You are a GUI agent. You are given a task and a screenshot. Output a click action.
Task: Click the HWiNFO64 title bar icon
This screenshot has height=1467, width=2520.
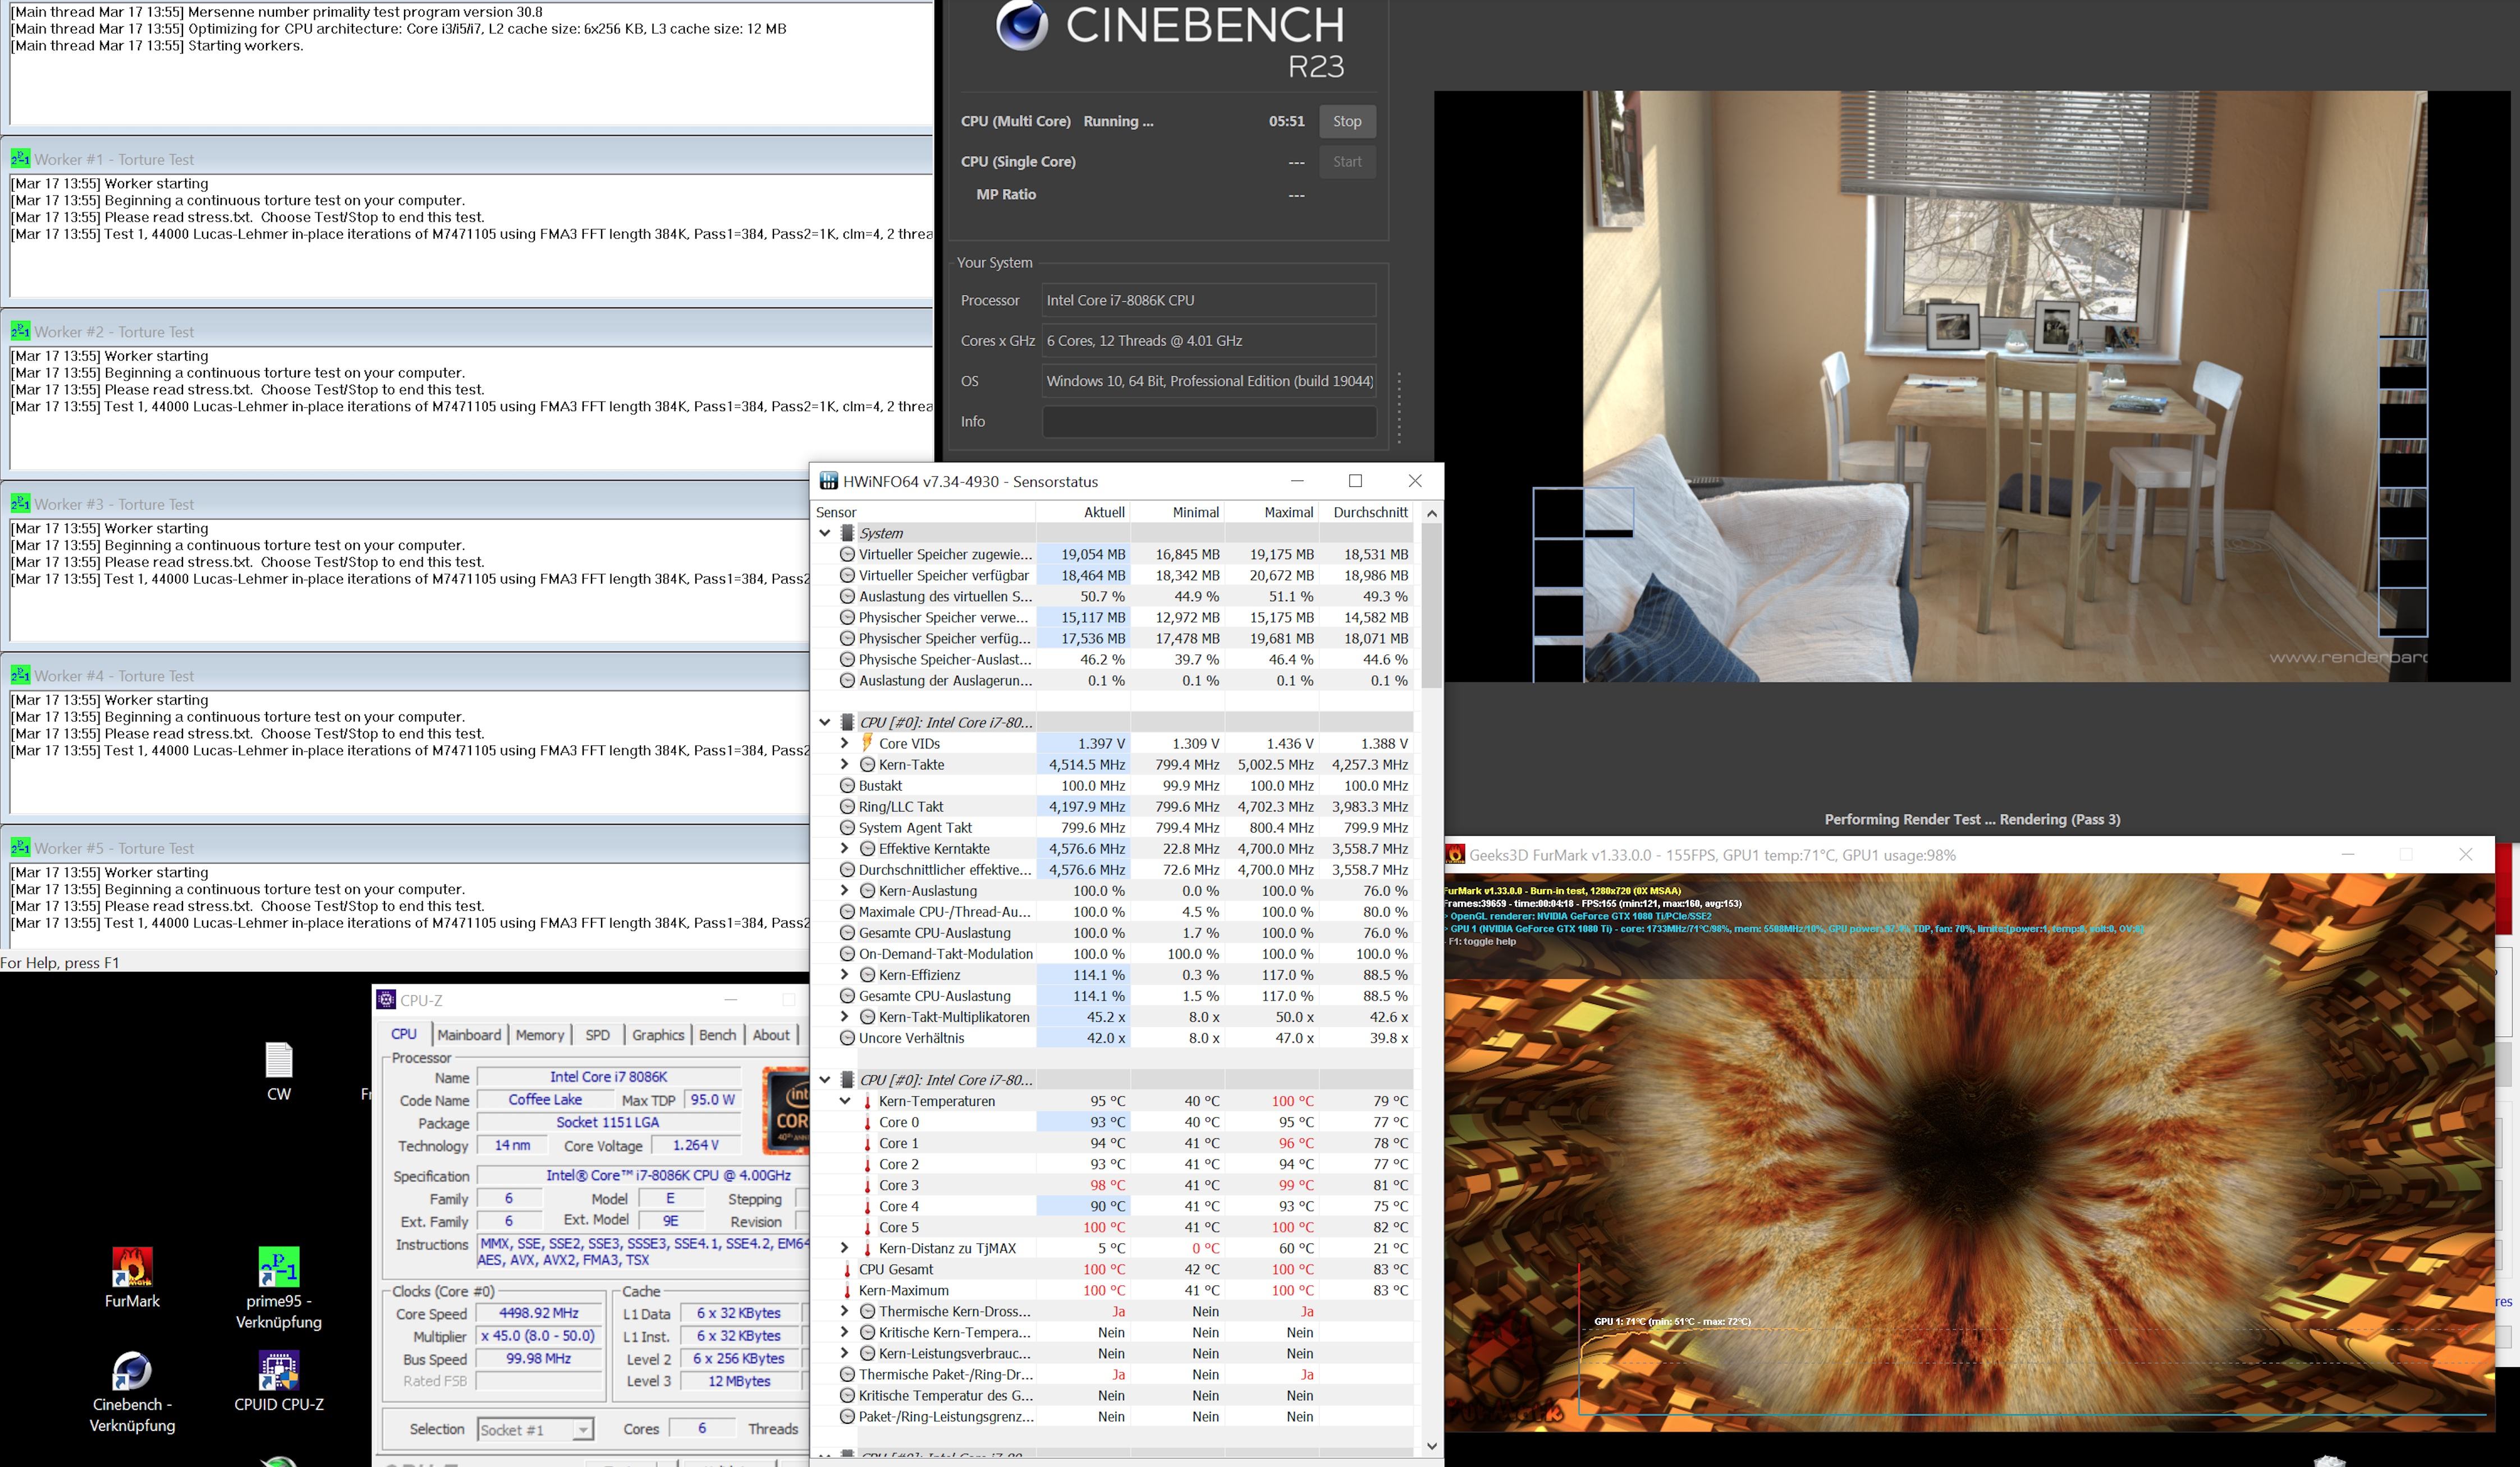point(828,481)
